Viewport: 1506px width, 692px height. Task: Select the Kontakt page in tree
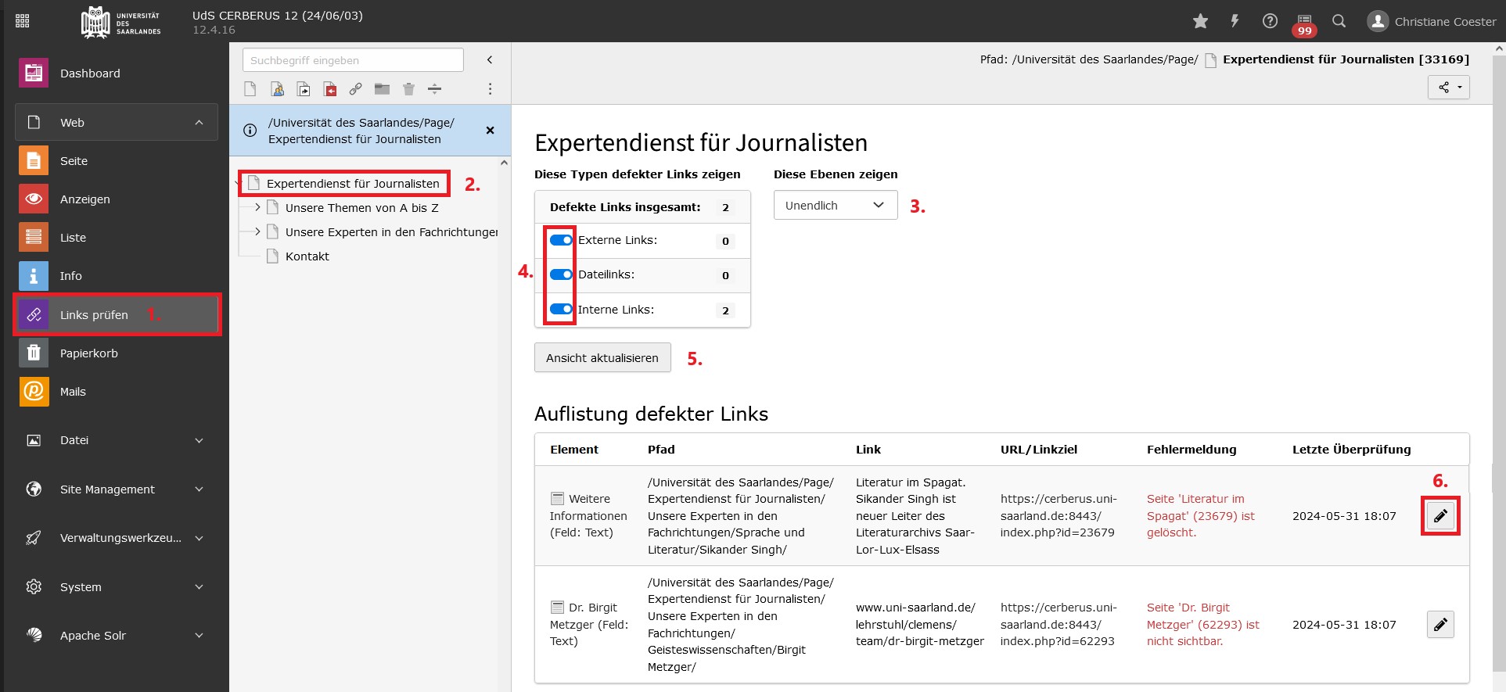pyautogui.click(x=307, y=256)
